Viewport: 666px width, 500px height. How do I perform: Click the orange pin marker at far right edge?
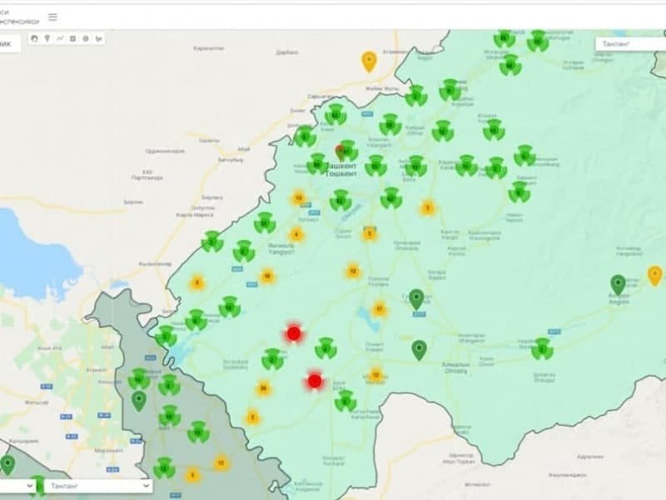coord(655,275)
